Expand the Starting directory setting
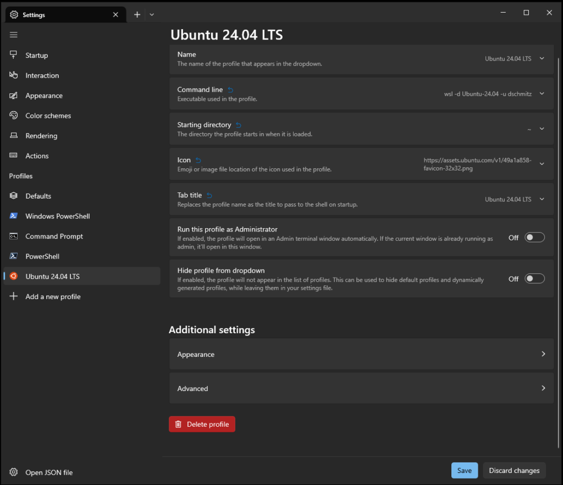 (x=542, y=129)
